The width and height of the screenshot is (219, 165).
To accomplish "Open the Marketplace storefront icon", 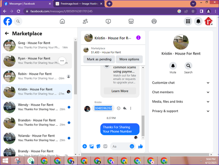I will tap(131, 21).
